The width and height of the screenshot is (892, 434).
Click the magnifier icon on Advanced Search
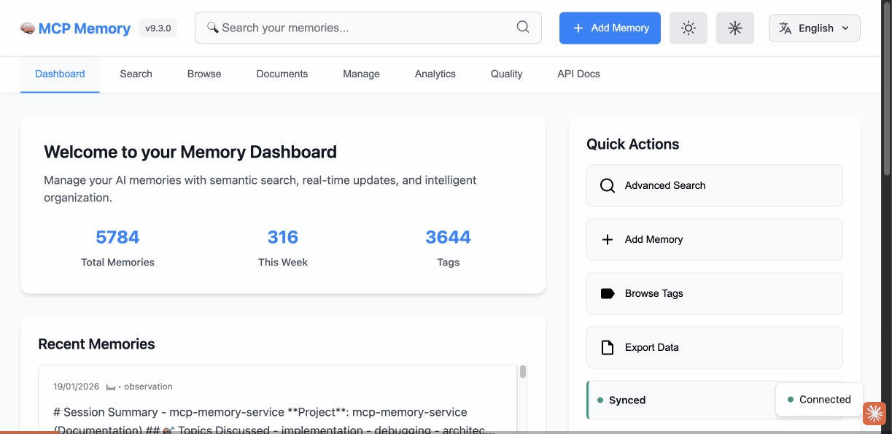[x=607, y=185]
